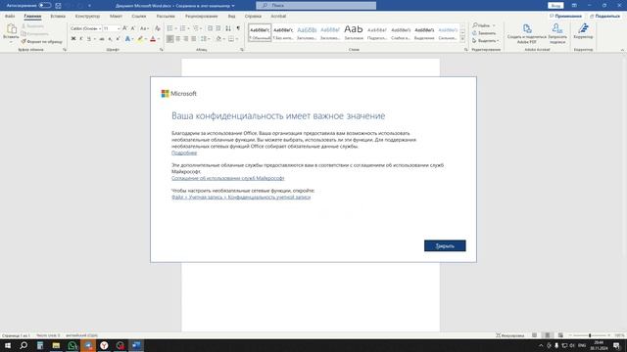Switch to the Ссылки ribbon tab
Image resolution: width=627 pixels, height=352 pixels.
pyautogui.click(x=139, y=17)
